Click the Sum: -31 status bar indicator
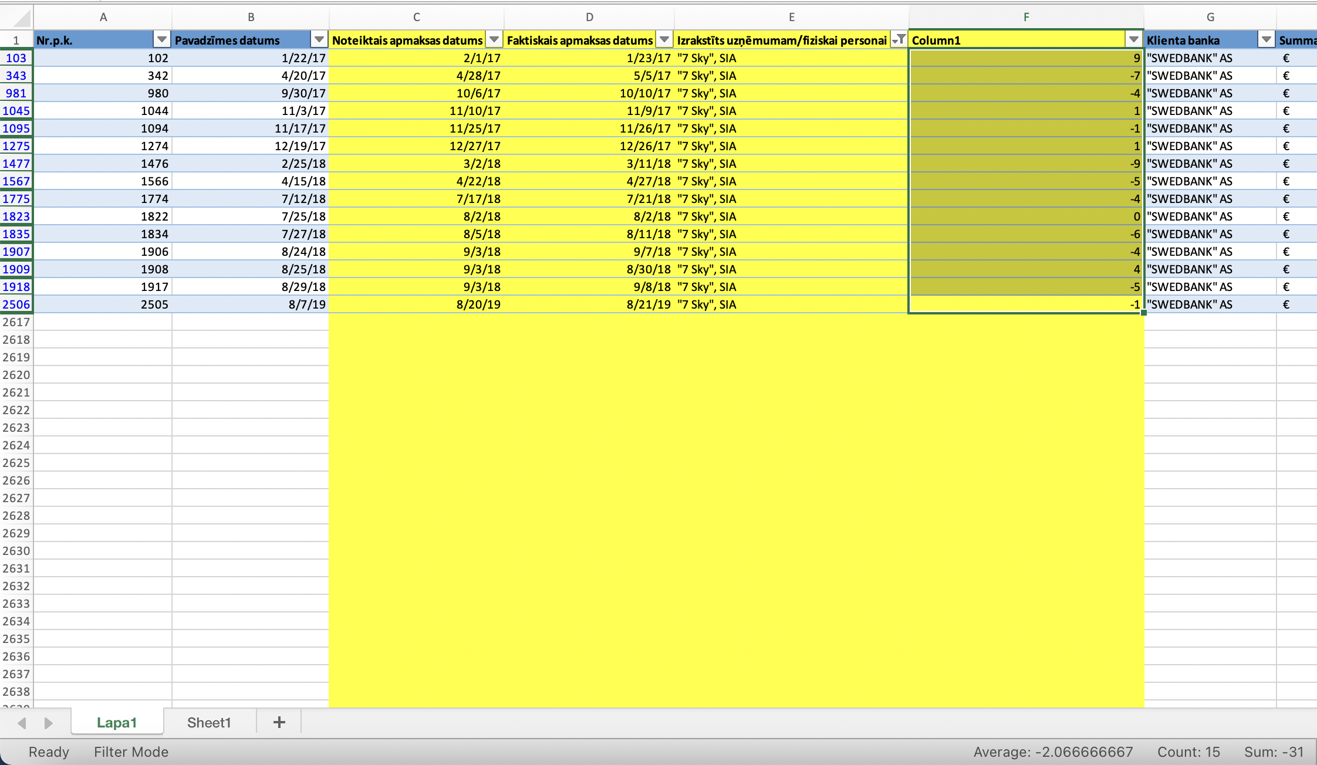 1274,752
